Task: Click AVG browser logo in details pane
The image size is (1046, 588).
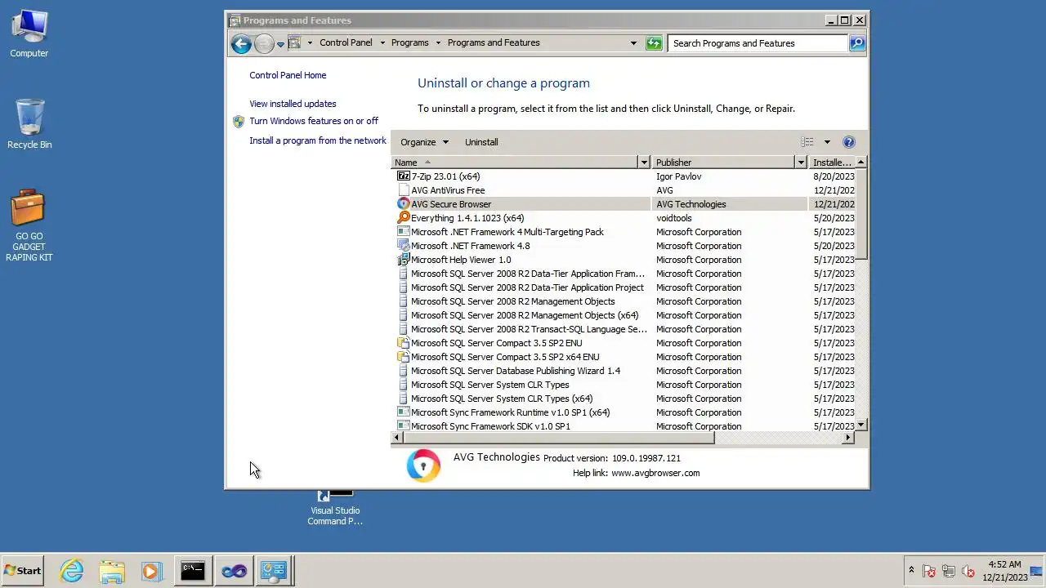Action: tap(423, 465)
